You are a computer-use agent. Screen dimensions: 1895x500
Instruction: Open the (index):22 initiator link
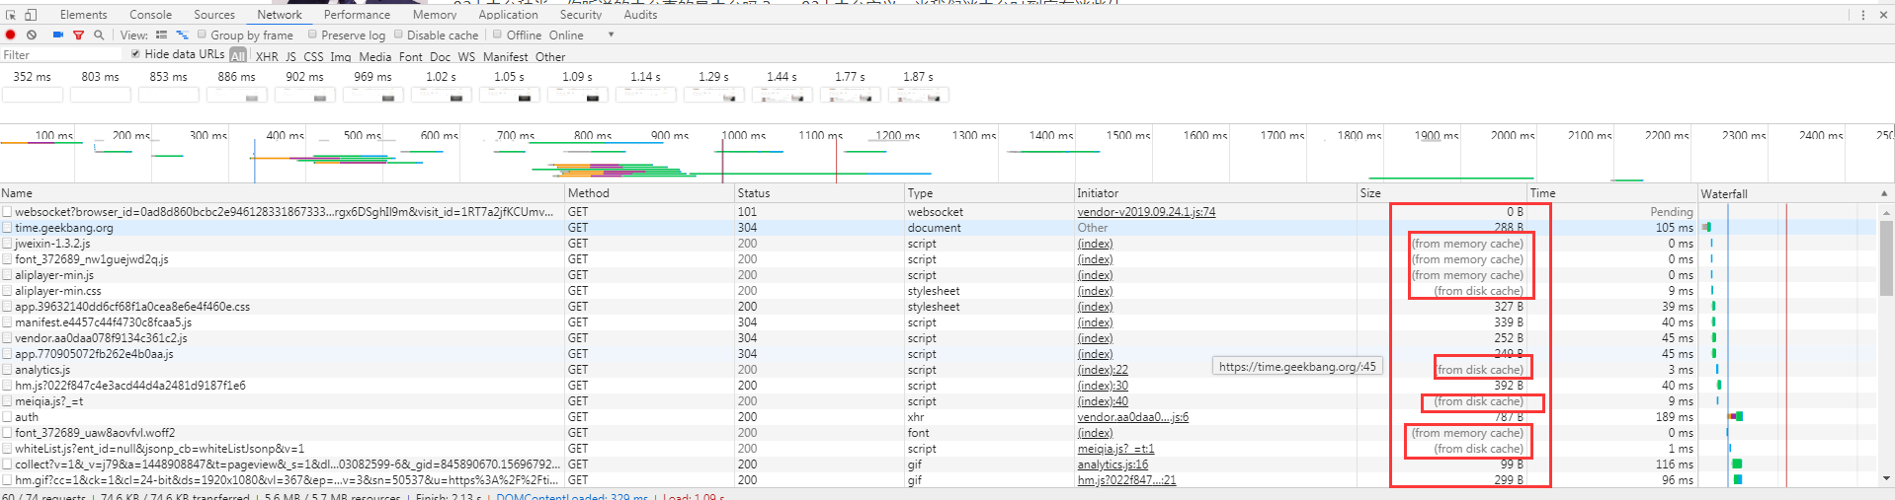coord(1103,370)
